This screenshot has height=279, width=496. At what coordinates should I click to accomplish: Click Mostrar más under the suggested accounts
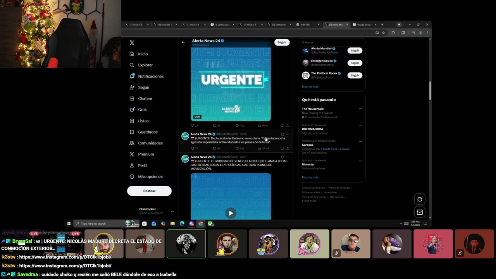click(310, 87)
